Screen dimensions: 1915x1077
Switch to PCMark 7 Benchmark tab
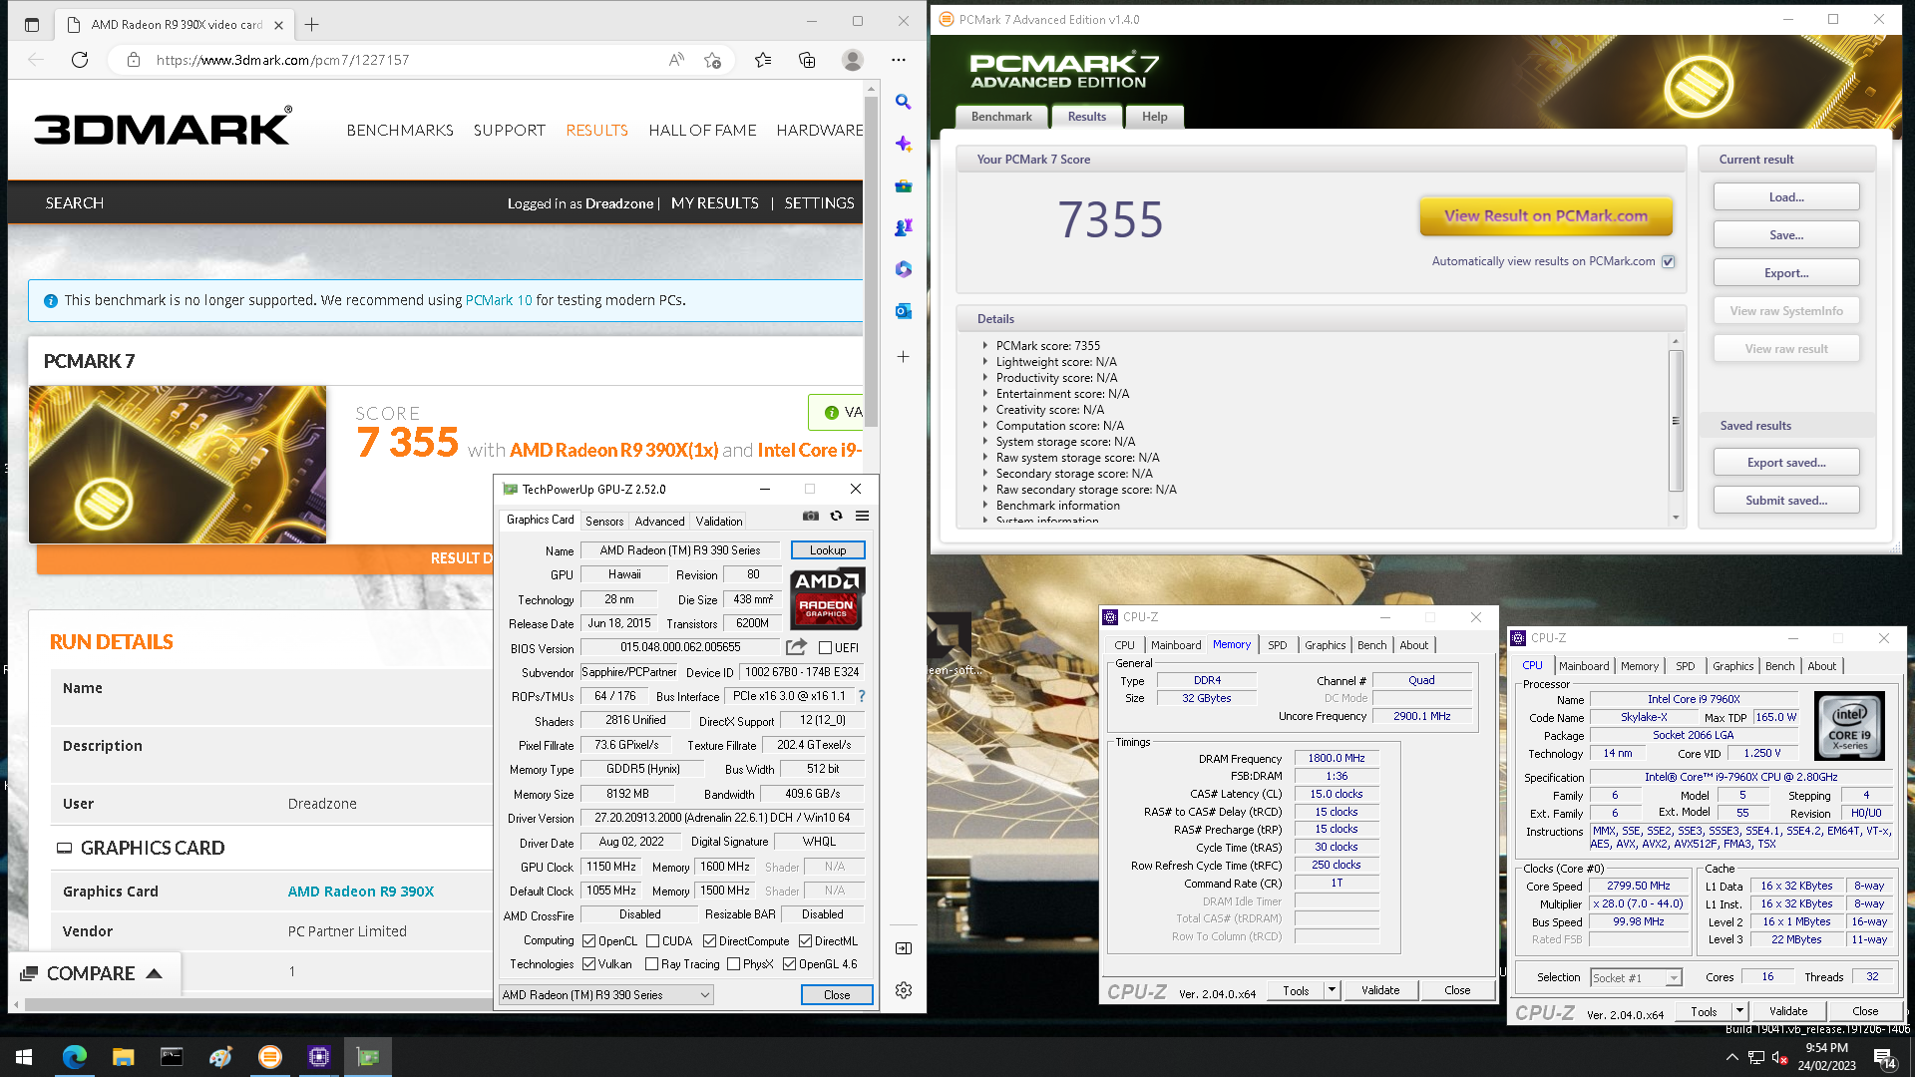pos(1001,117)
